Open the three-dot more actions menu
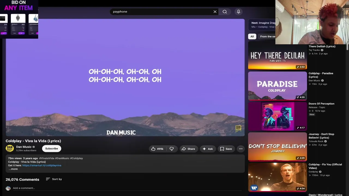 pos(241,149)
